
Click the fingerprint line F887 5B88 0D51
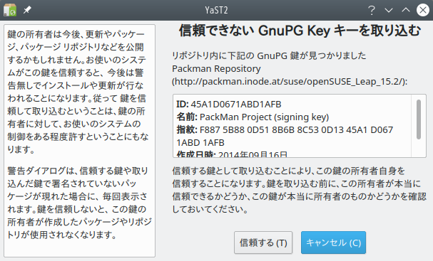click(285, 129)
